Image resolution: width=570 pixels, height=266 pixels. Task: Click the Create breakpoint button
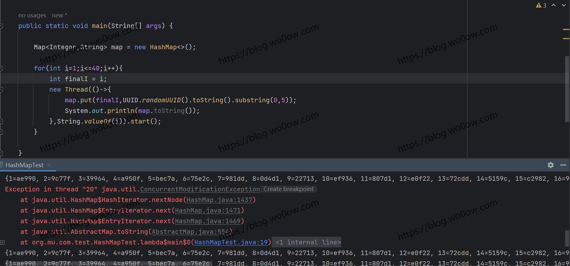pyautogui.click(x=288, y=189)
